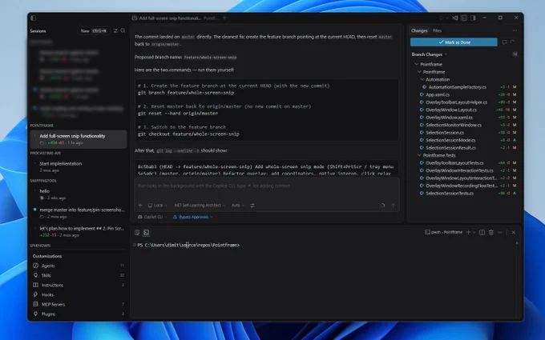
Task: Create a new terminal with plus icon
Action: pyautogui.click(x=468, y=233)
